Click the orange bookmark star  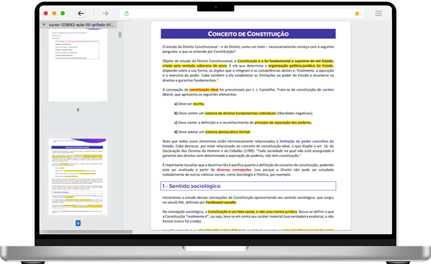click(357, 14)
